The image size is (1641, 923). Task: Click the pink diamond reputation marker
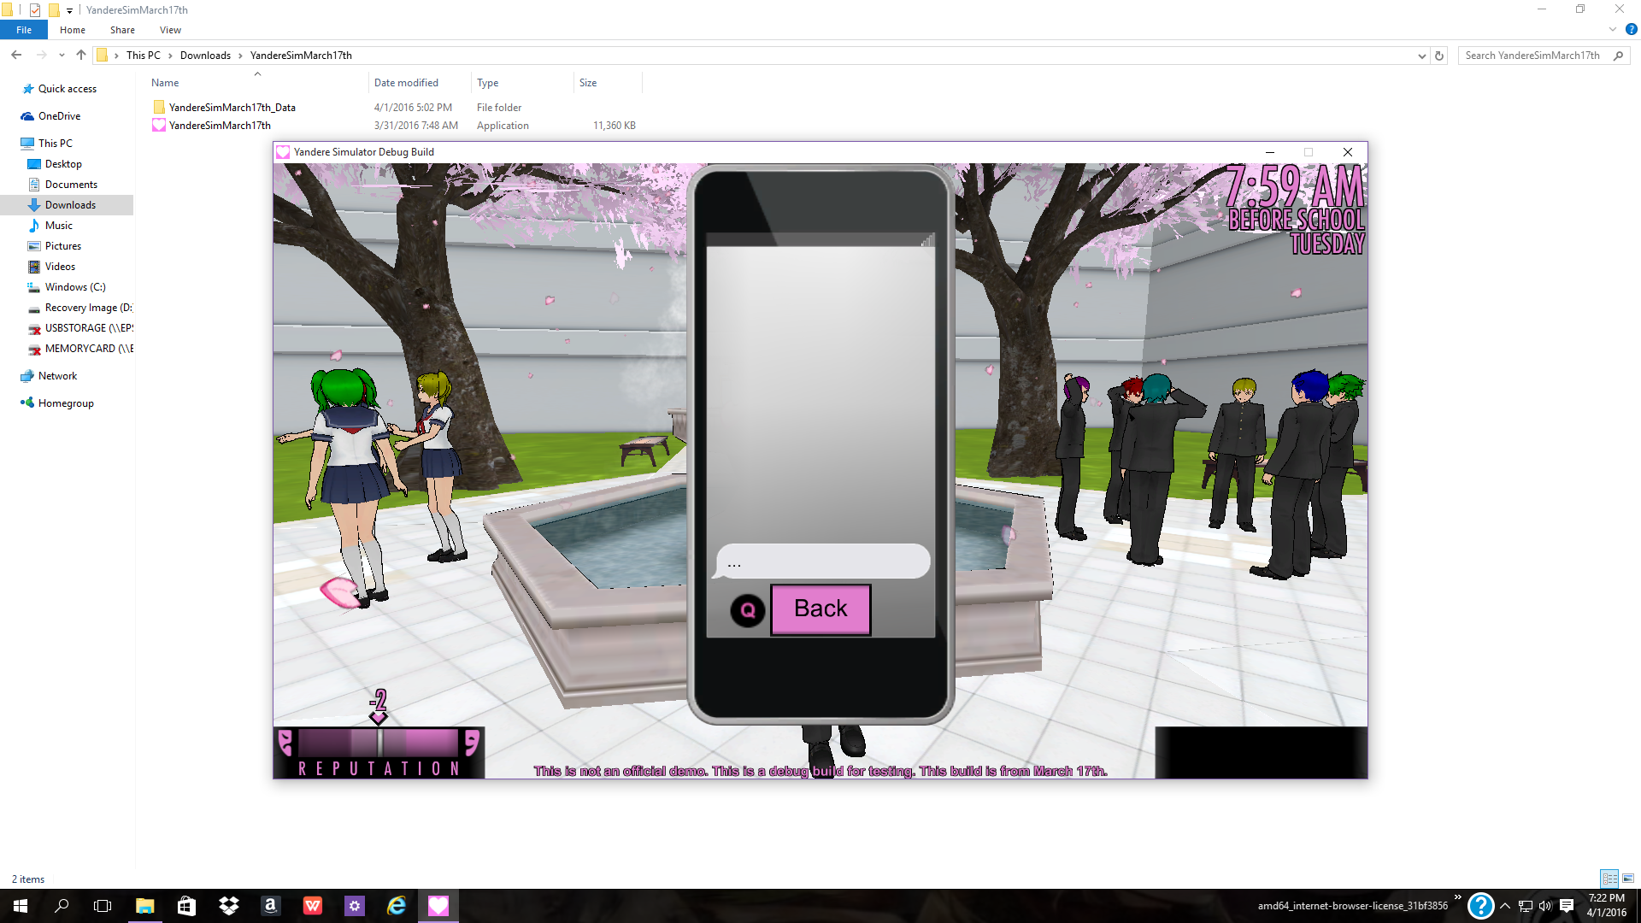tap(379, 718)
